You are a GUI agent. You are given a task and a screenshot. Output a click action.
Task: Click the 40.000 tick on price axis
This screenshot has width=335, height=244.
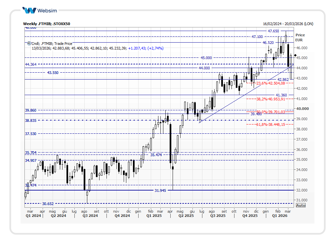point(302,109)
